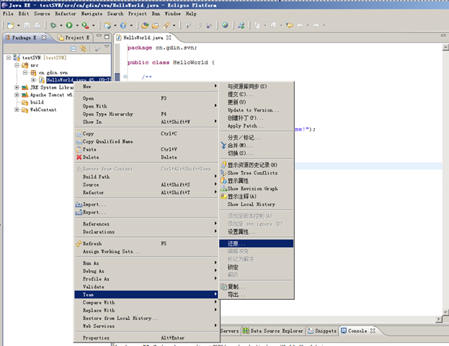The image size is (449, 346).
Task: Collapse the cn.gdin.svn package node
Action: tap(25, 73)
